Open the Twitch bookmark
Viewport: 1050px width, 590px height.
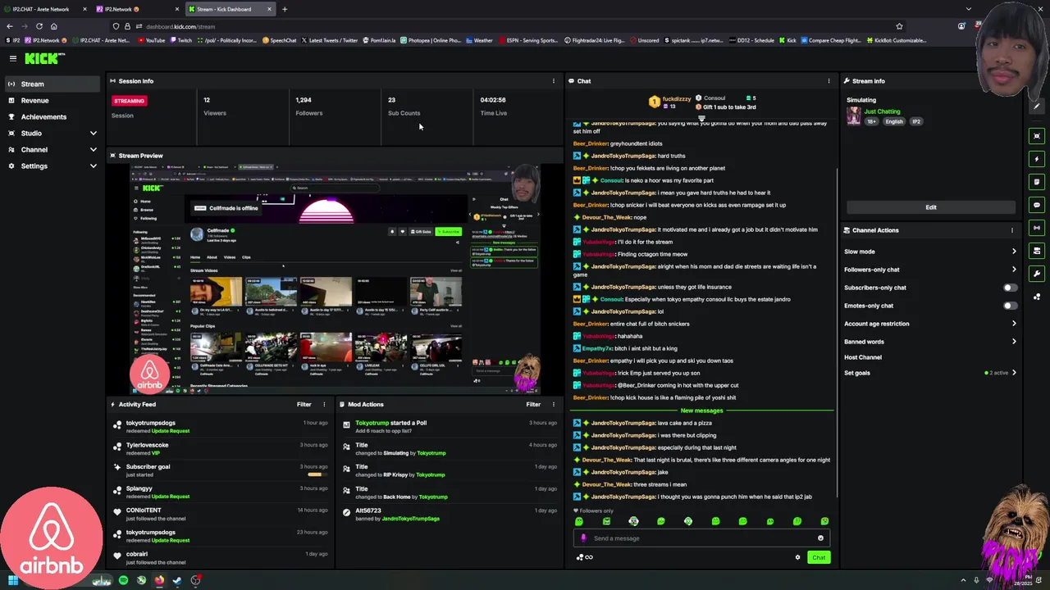point(181,40)
